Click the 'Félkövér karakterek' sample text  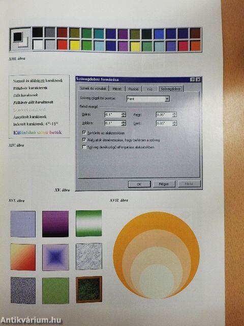(x=30, y=88)
